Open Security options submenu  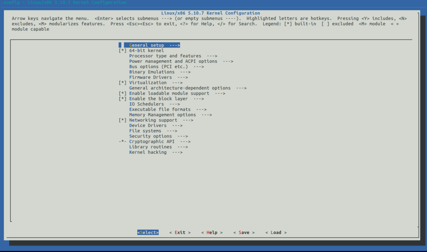click(158, 136)
